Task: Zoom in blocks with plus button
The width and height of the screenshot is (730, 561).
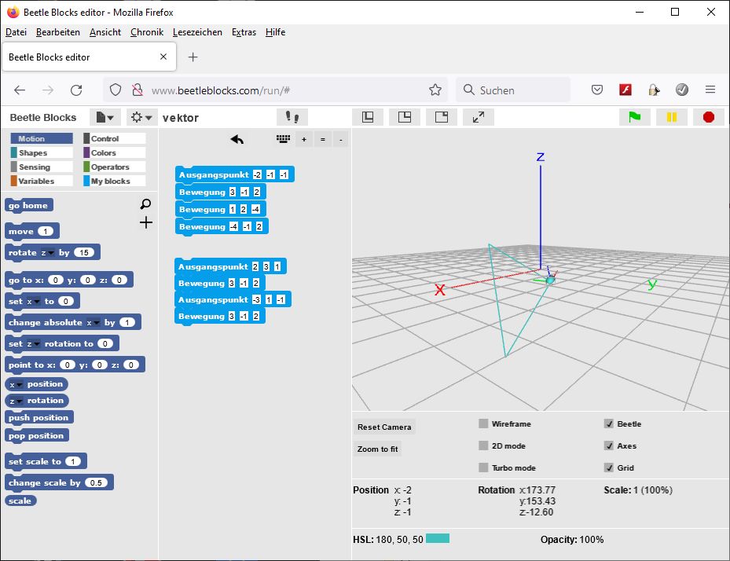Action: [304, 139]
